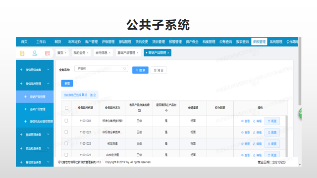Click the 业务品种代码 column header
The width and height of the screenshot is (317, 178).
pos(85,108)
